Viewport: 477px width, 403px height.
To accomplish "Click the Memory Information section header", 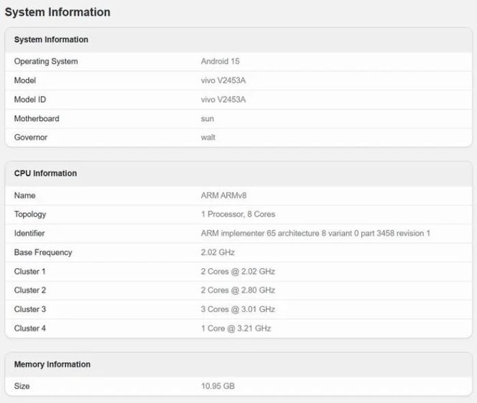I will pyautogui.click(x=52, y=364).
